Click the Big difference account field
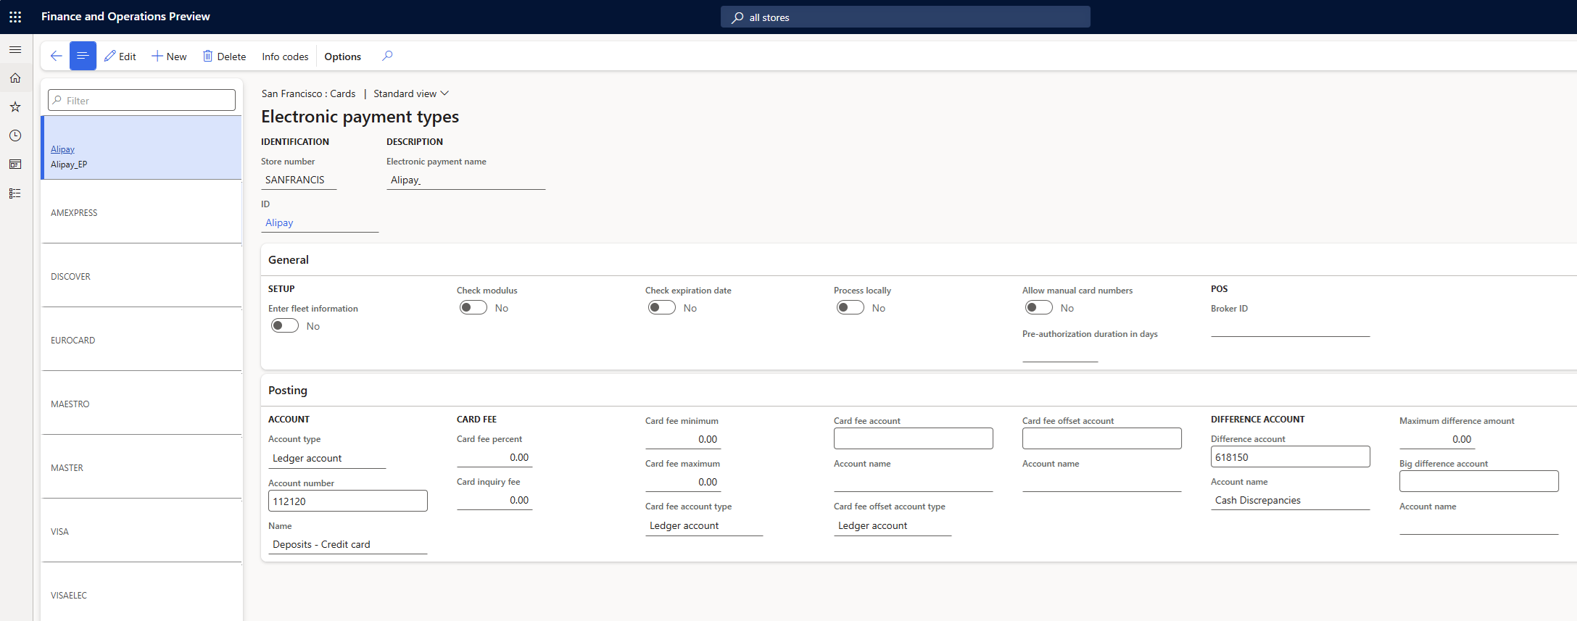The image size is (1577, 621). click(x=1479, y=481)
